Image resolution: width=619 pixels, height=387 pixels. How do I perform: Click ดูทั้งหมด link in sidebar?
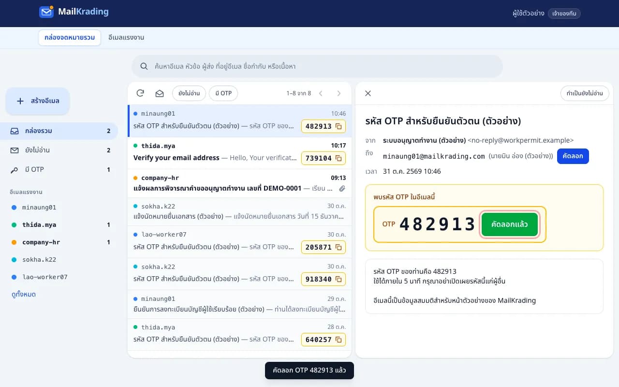24,294
